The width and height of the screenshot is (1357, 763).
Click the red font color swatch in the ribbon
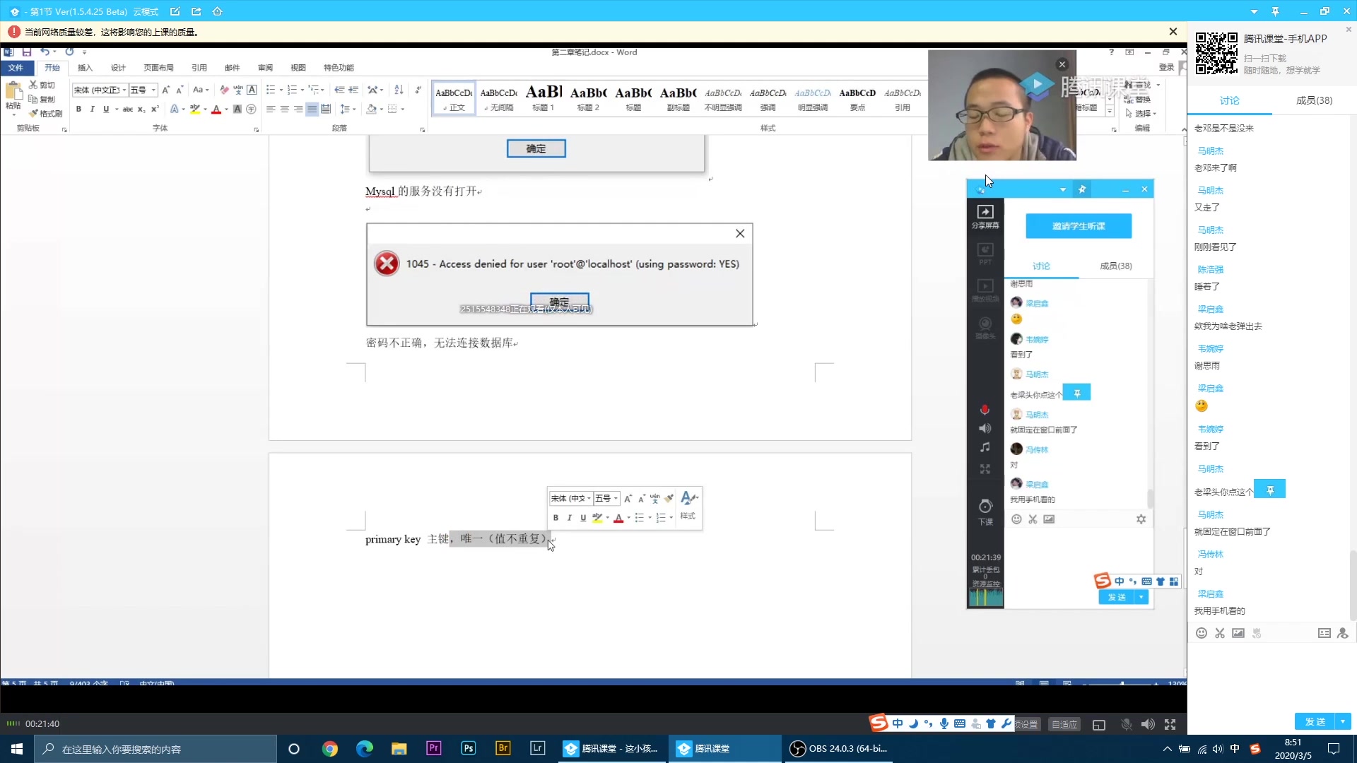[x=216, y=110]
